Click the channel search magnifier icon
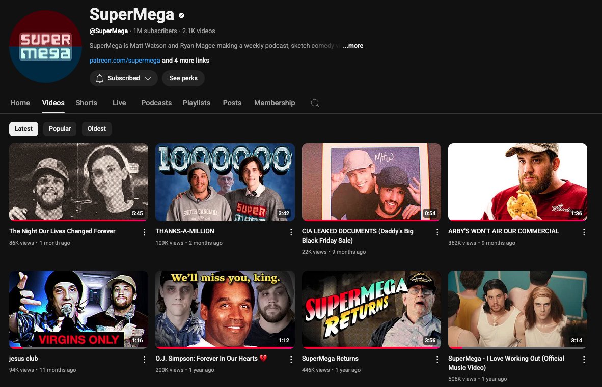The width and height of the screenshot is (602, 387). click(315, 103)
